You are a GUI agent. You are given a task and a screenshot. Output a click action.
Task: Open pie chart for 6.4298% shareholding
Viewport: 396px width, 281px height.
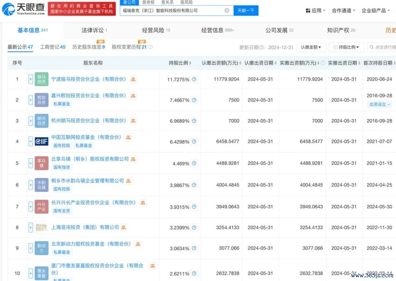point(194,141)
